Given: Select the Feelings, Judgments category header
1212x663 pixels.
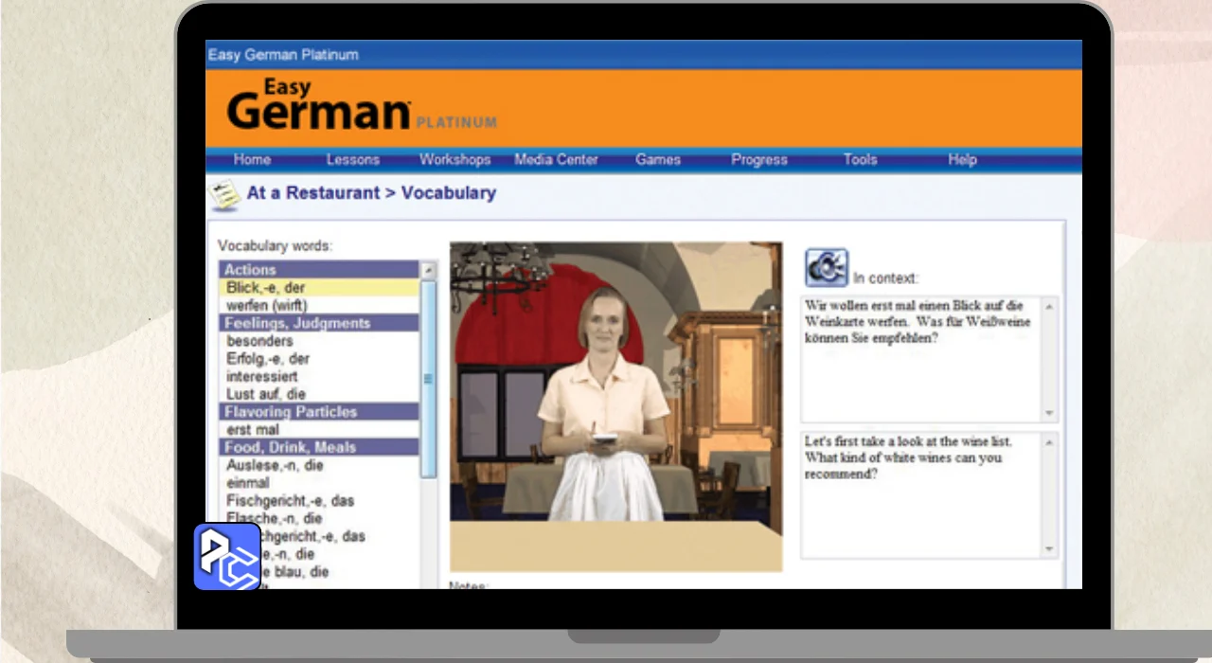Looking at the screenshot, I should pos(319,323).
